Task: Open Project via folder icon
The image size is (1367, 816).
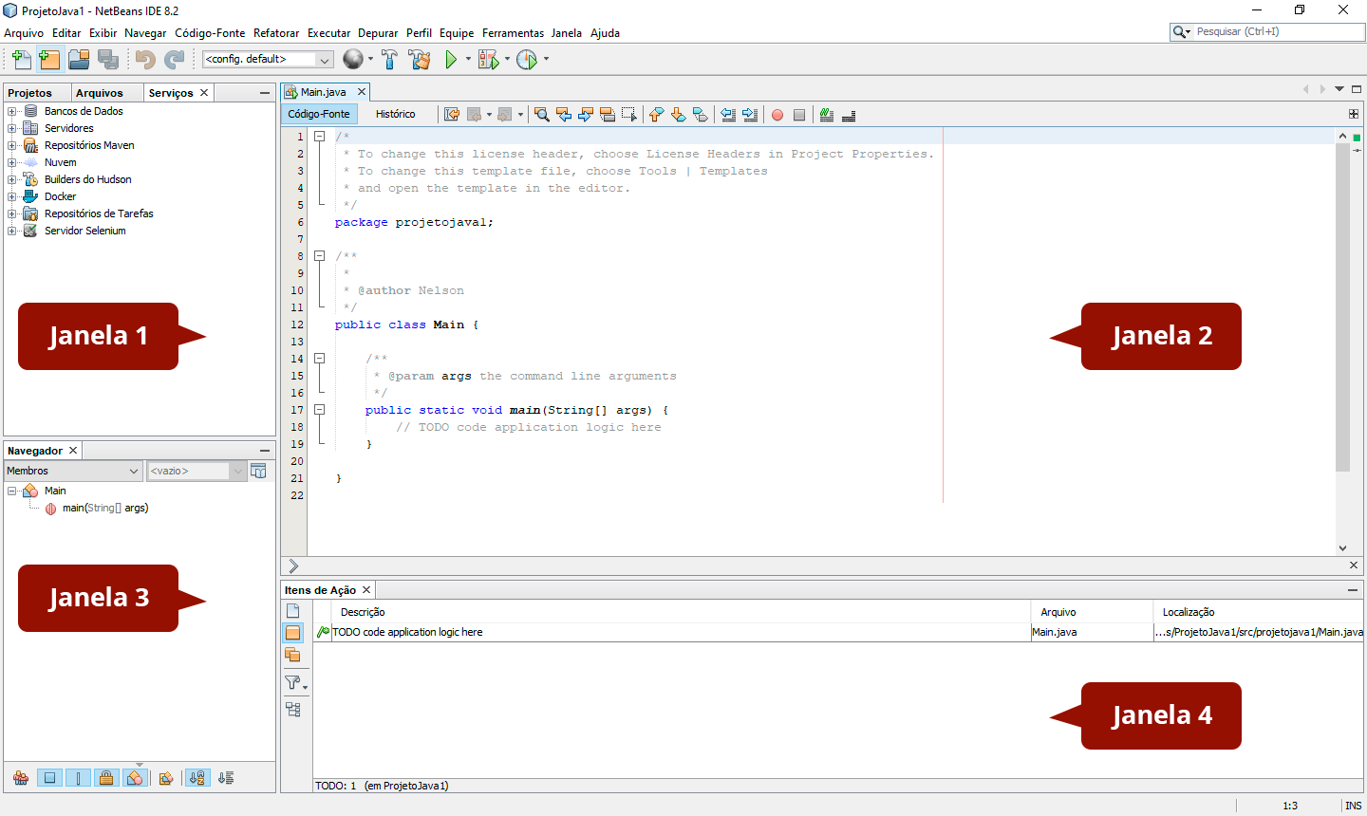Action: pos(79,60)
